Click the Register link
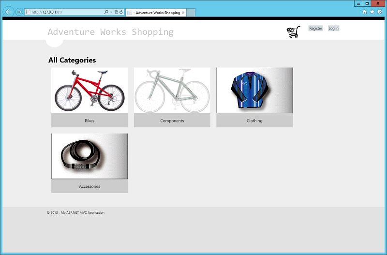The width and height of the screenshot is (387, 255). click(316, 29)
